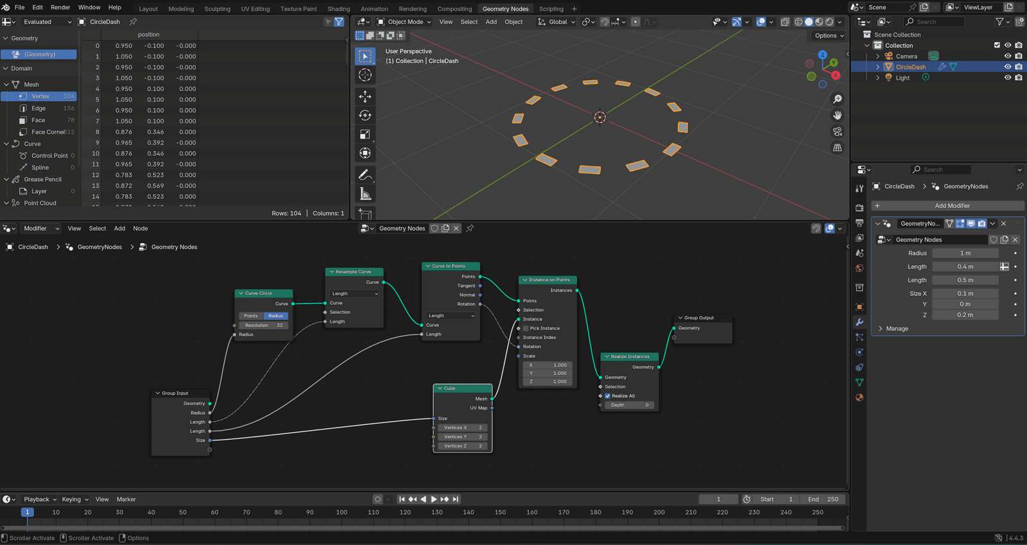Select the Annotate pencil tool

tap(365, 175)
